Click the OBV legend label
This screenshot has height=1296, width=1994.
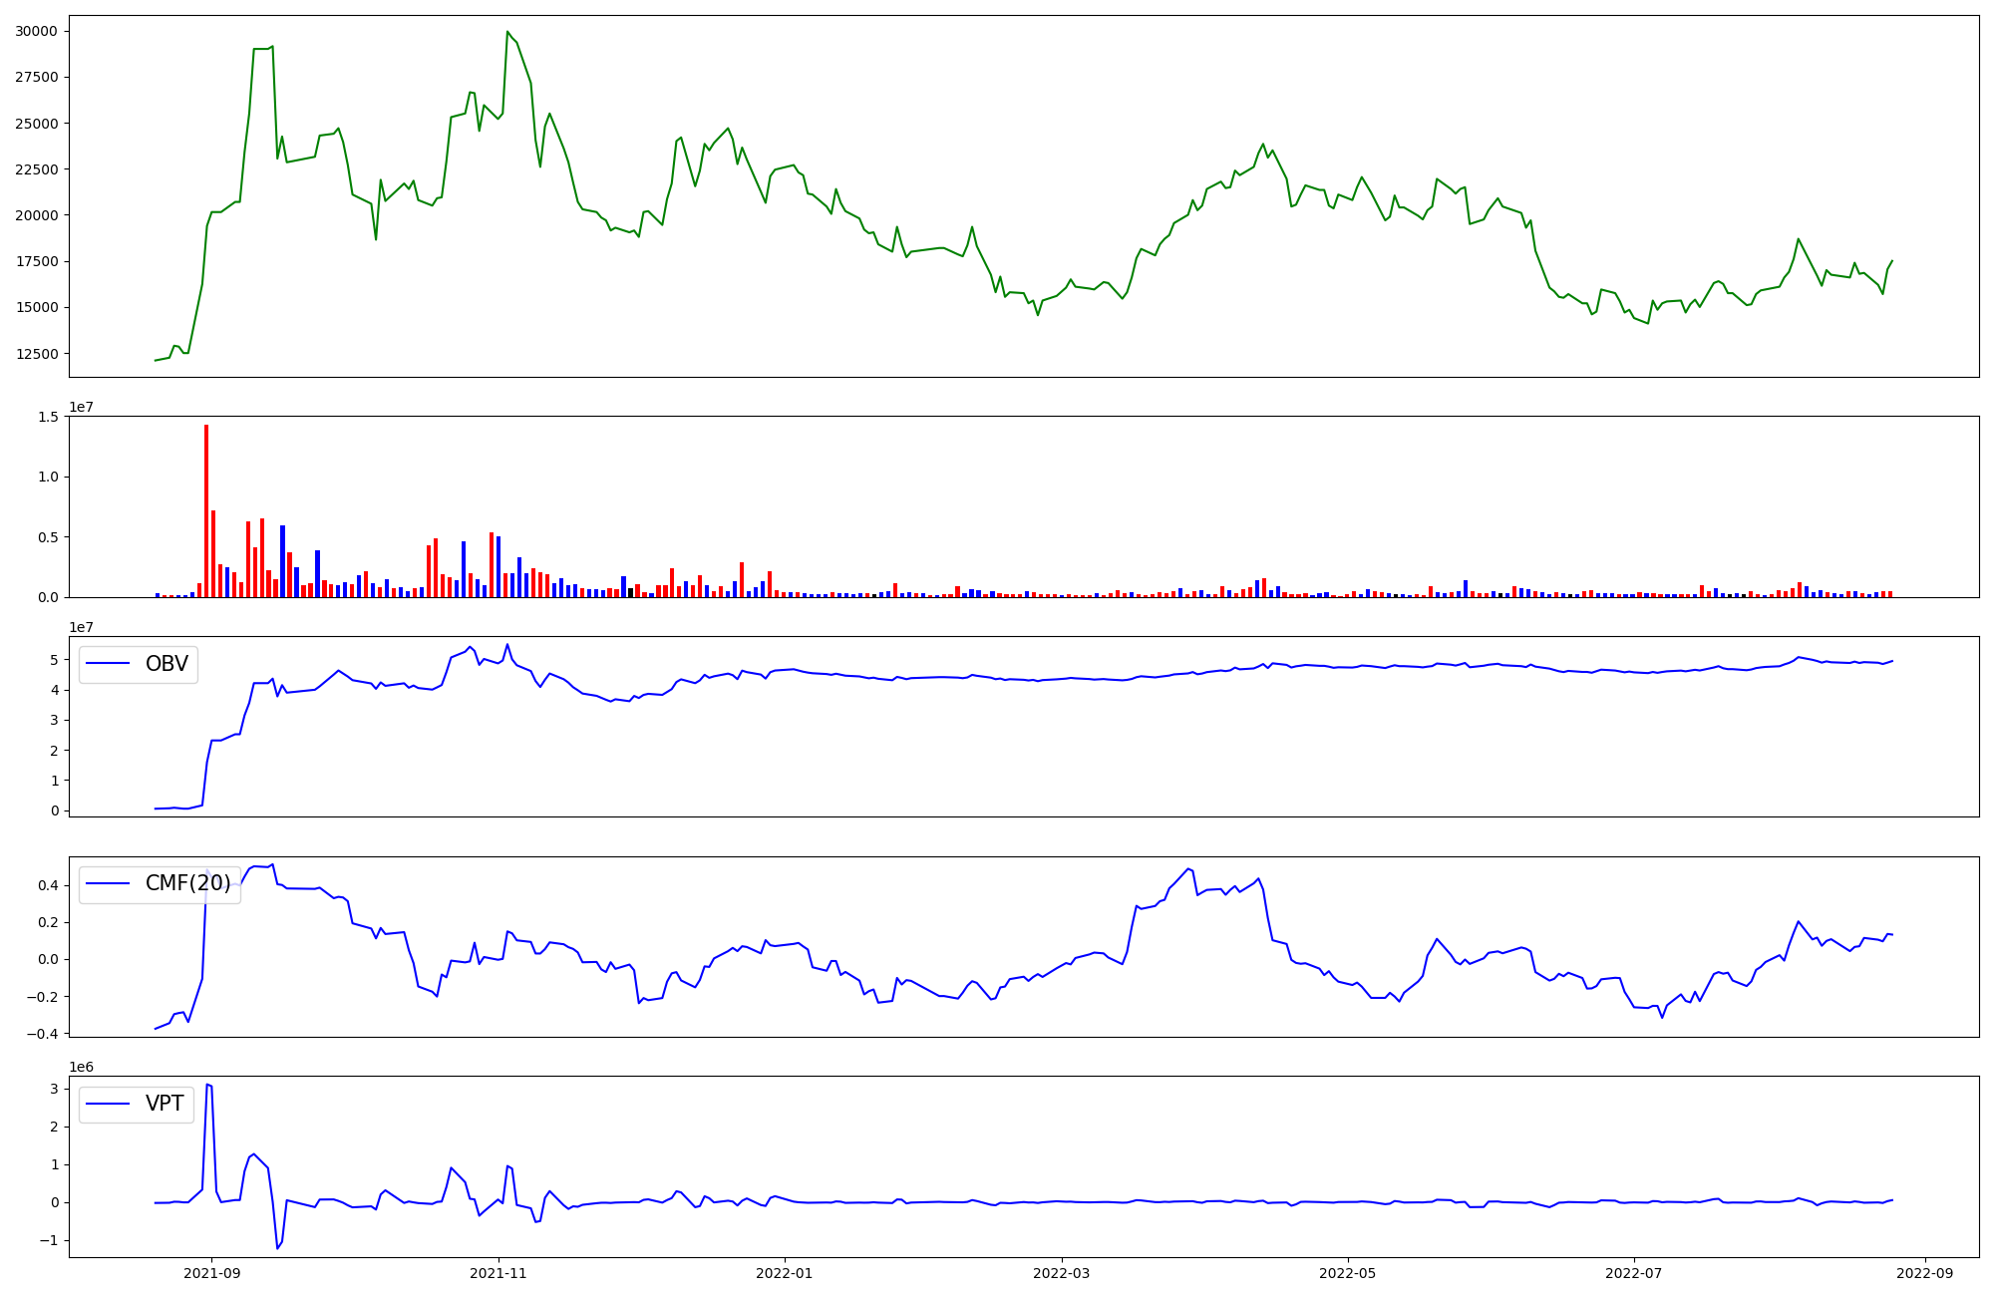pyautogui.click(x=166, y=664)
